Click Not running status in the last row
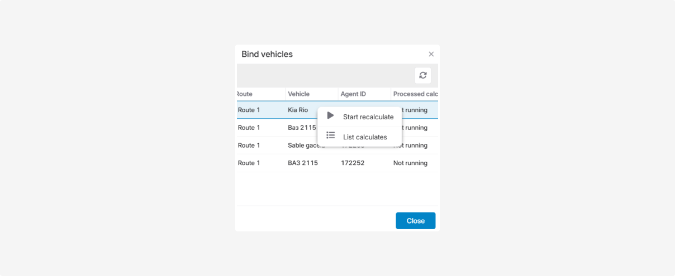The width and height of the screenshot is (675, 276). [410, 163]
